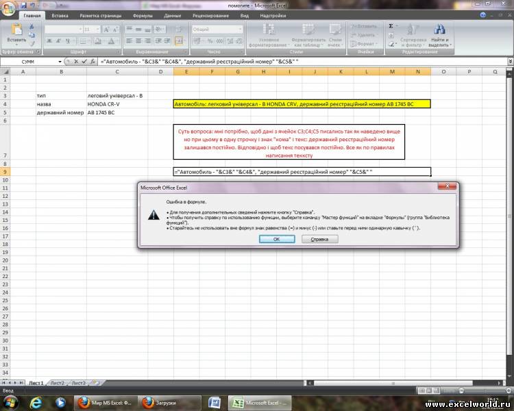This screenshot has width=514, height=411.
Task: Switch to the Лист2 sheet tab
Action: (x=57, y=383)
